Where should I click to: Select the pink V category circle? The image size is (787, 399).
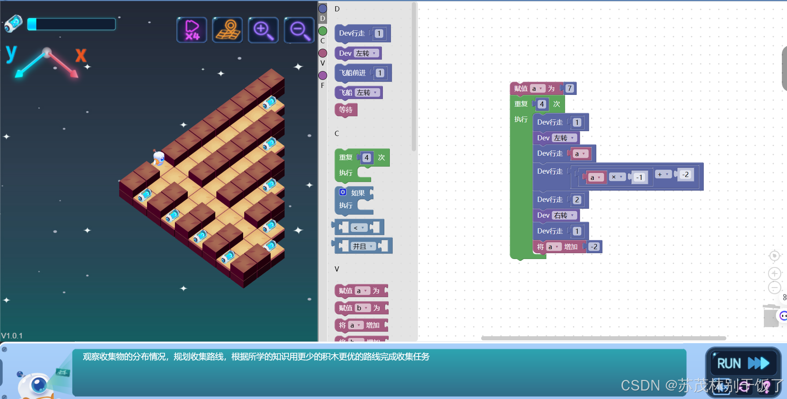pyautogui.click(x=323, y=53)
